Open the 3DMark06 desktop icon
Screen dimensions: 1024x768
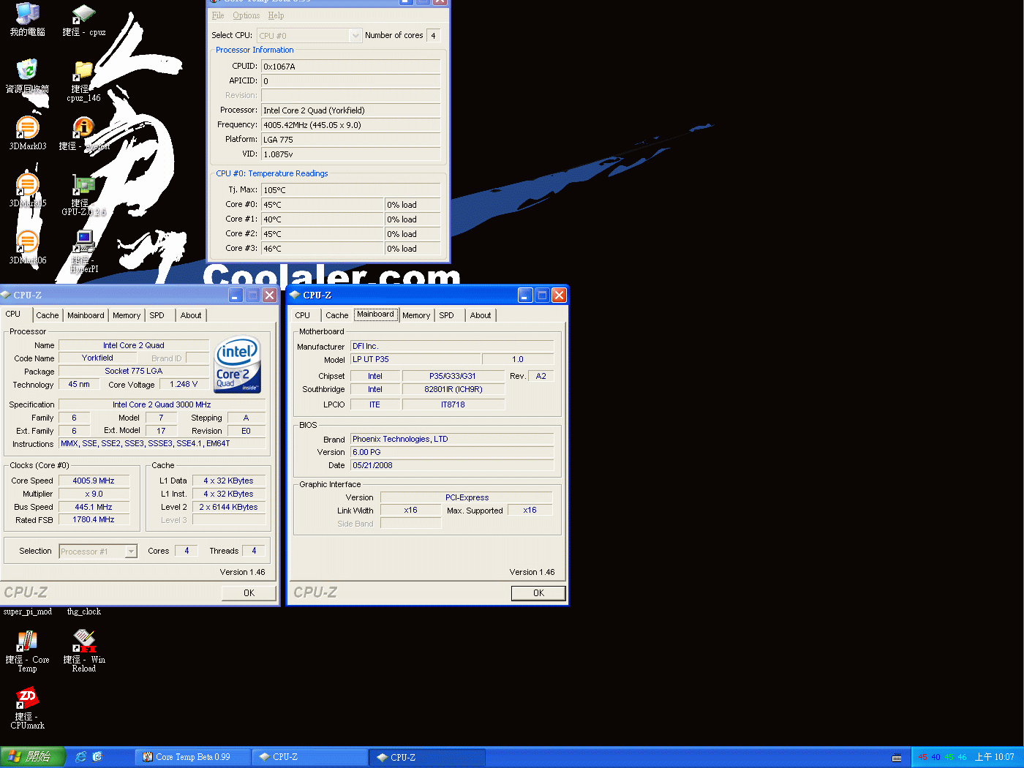click(x=27, y=244)
